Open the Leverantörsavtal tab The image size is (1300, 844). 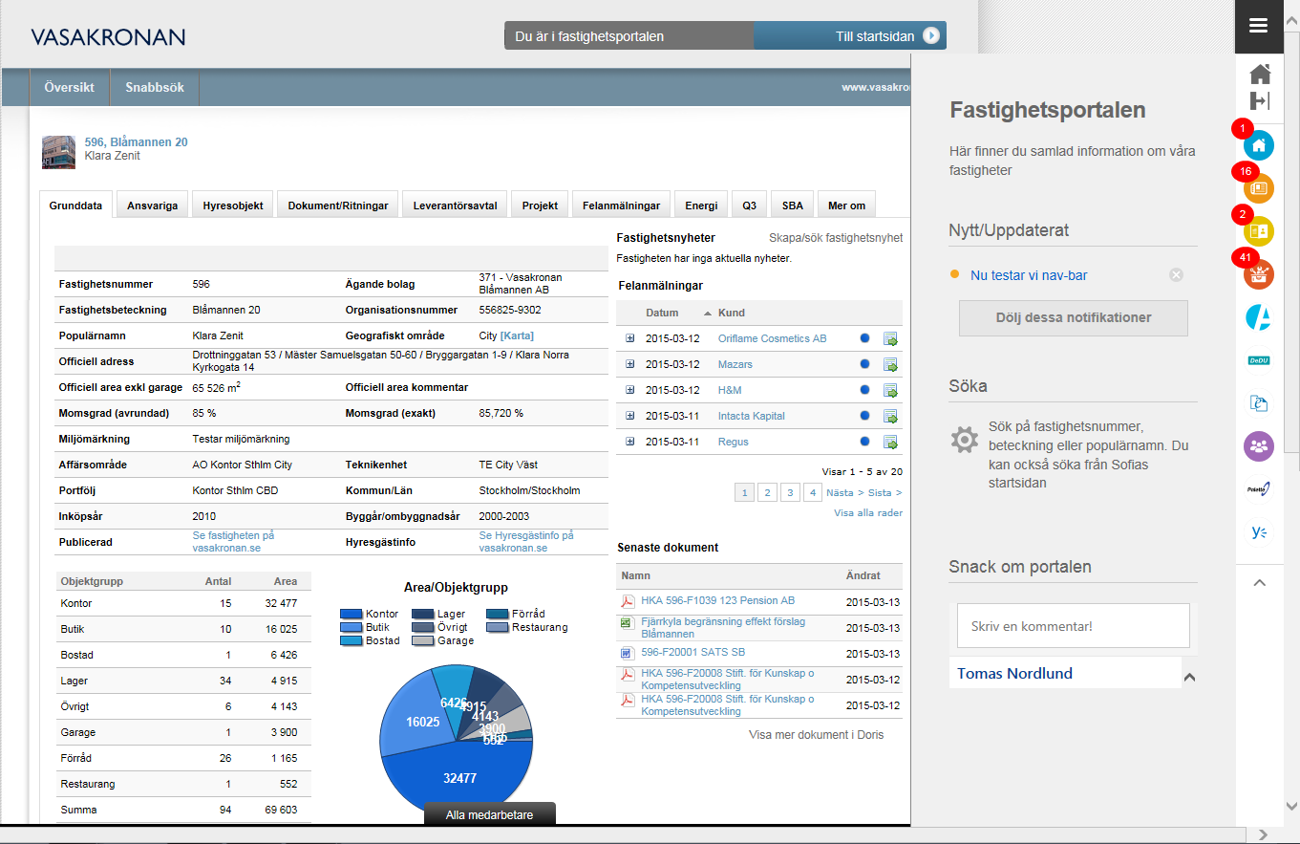point(456,206)
